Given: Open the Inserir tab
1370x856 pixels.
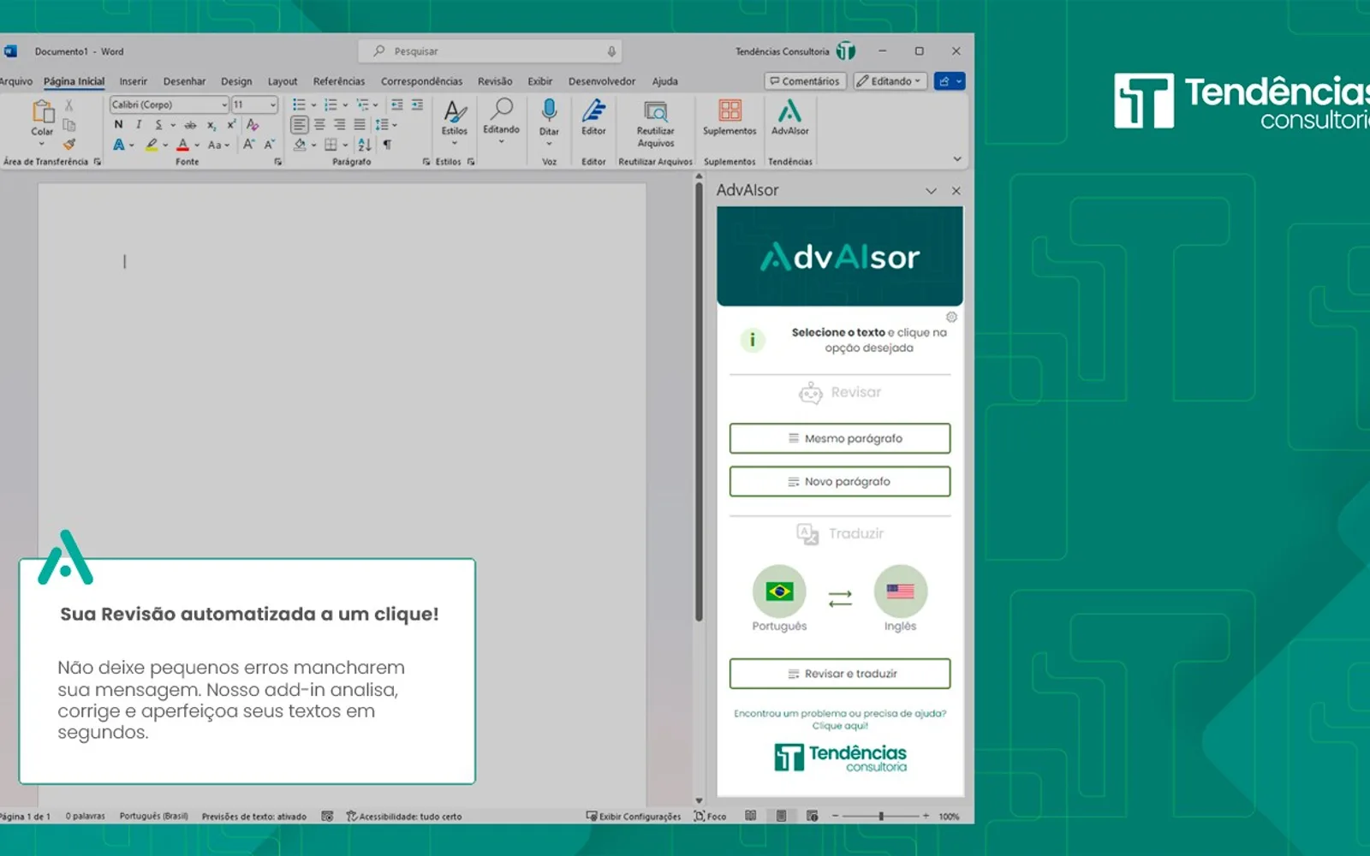Looking at the screenshot, I should coord(133,81).
